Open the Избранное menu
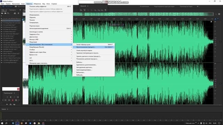Image resolution: width=223 pixels, height=125 pixels. 37,4
